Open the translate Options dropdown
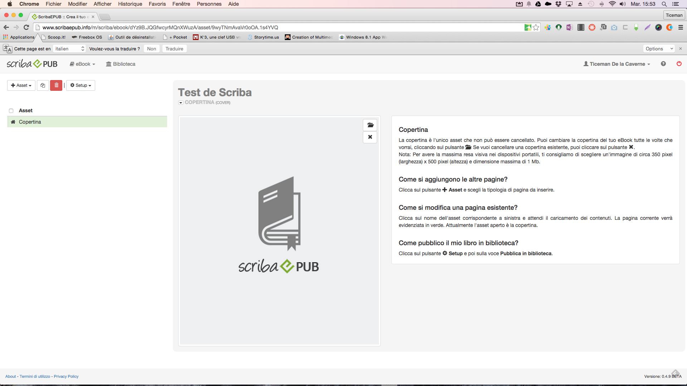 click(659, 49)
